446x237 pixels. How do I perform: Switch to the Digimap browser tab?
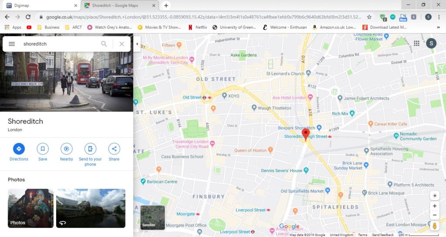click(x=41, y=5)
